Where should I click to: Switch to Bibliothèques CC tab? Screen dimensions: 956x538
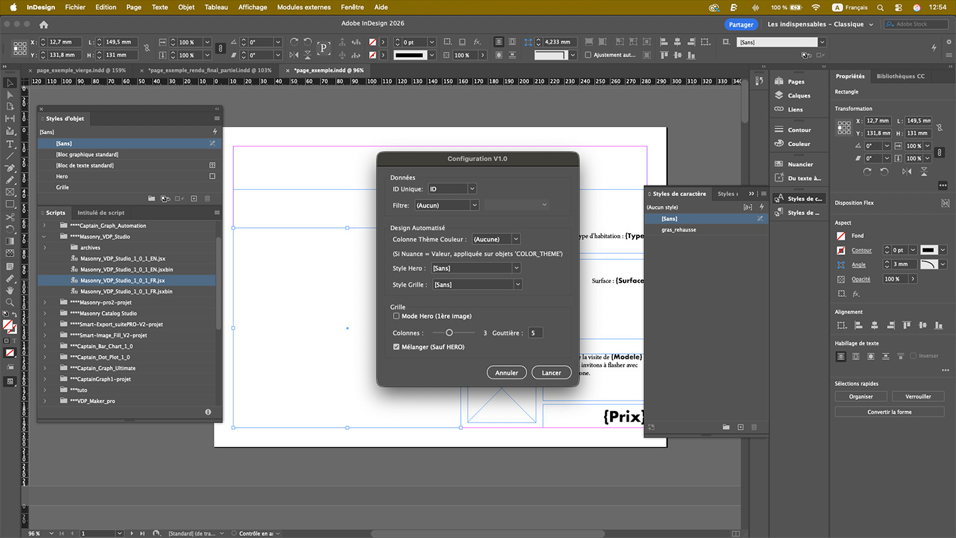pos(900,76)
